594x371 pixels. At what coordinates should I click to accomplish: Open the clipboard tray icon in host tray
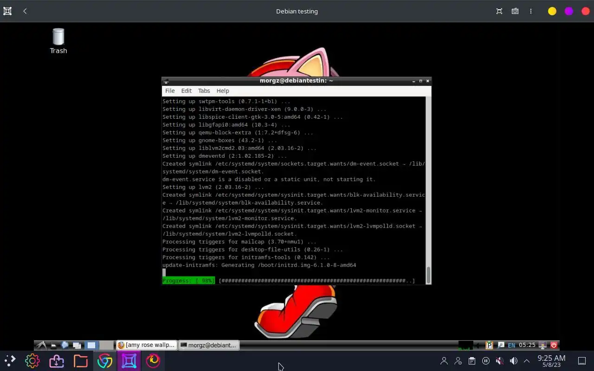(x=472, y=361)
